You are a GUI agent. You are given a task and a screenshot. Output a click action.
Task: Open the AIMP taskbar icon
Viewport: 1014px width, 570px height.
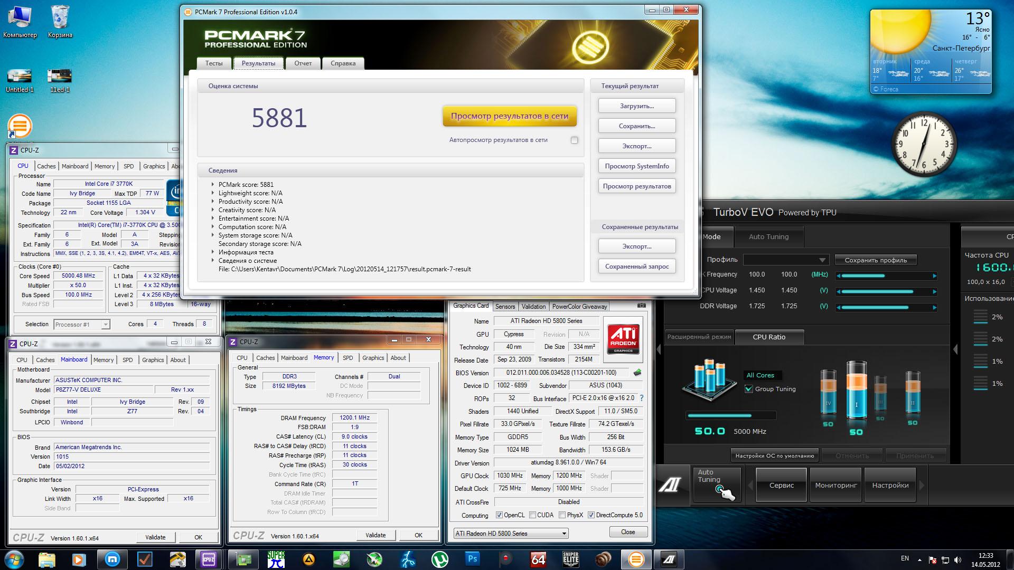click(x=308, y=559)
